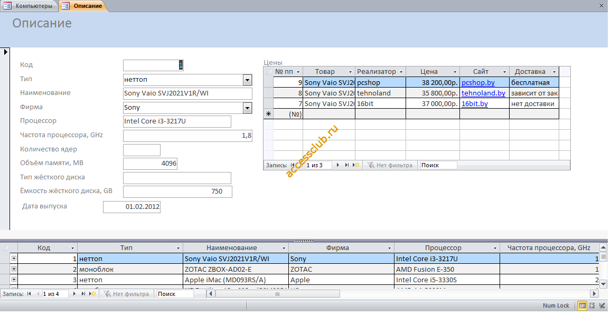Select the моноблок cell in Тип column
Image resolution: width=611 pixels, height=325 pixels.
click(x=130, y=269)
